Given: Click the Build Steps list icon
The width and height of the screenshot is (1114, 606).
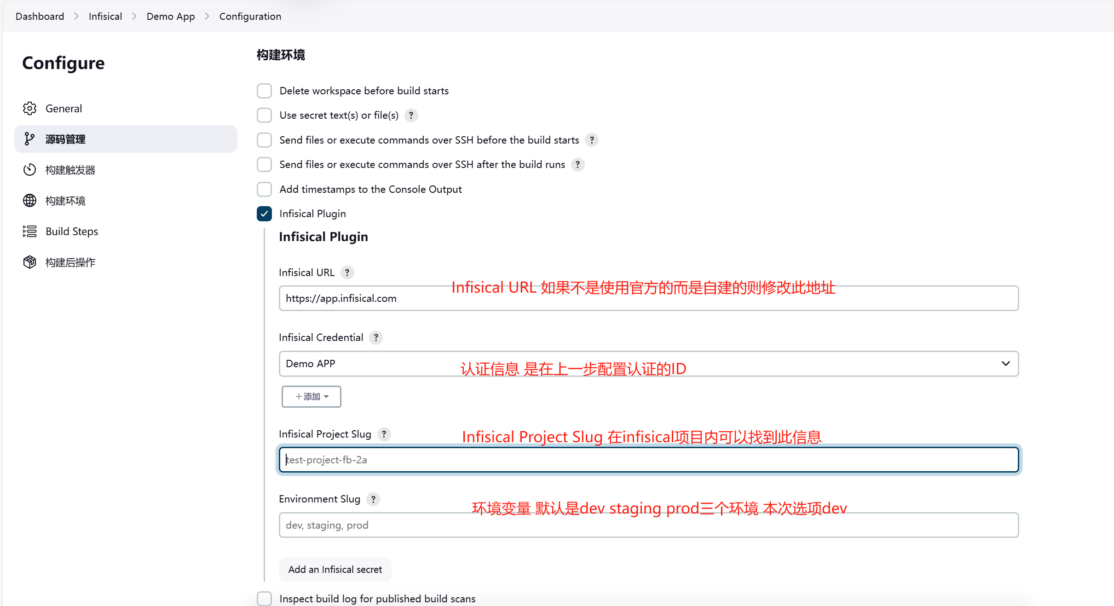Looking at the screenshot, I should (x=29, y=231).
